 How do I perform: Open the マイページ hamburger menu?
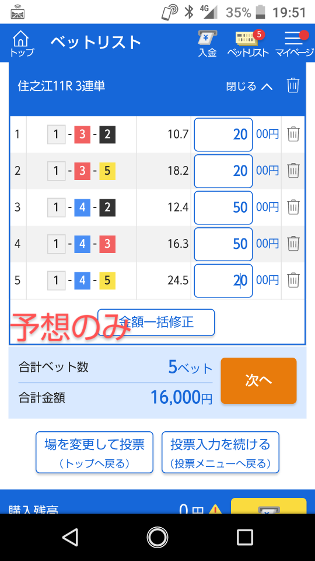pos(294,43)
